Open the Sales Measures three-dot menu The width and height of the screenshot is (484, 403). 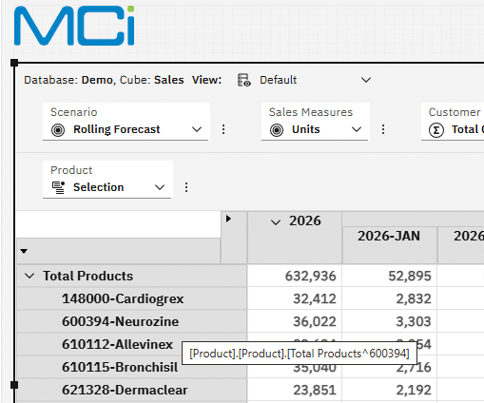pos(383,129)
